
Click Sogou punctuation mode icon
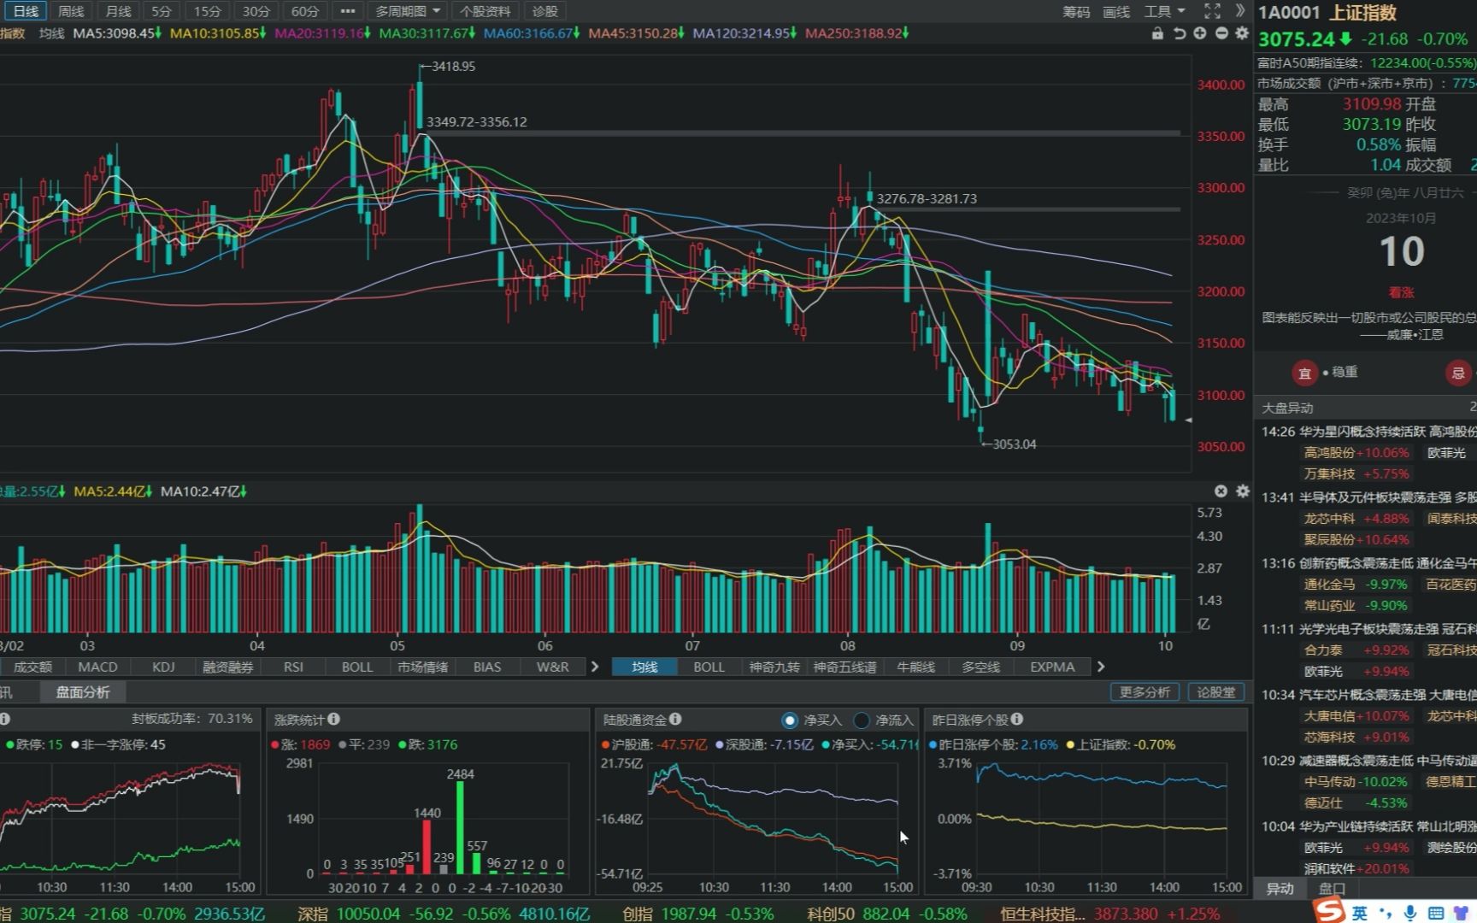tap(1384, 913)
